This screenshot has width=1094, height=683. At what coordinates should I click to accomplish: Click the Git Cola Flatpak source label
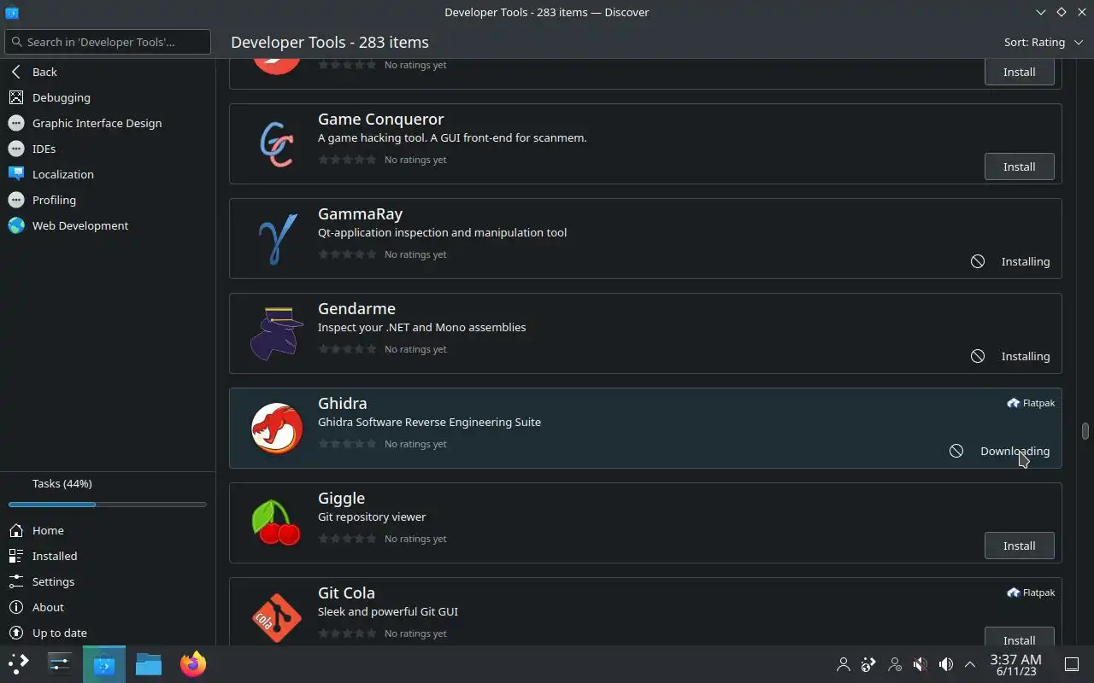[1030, 593]
